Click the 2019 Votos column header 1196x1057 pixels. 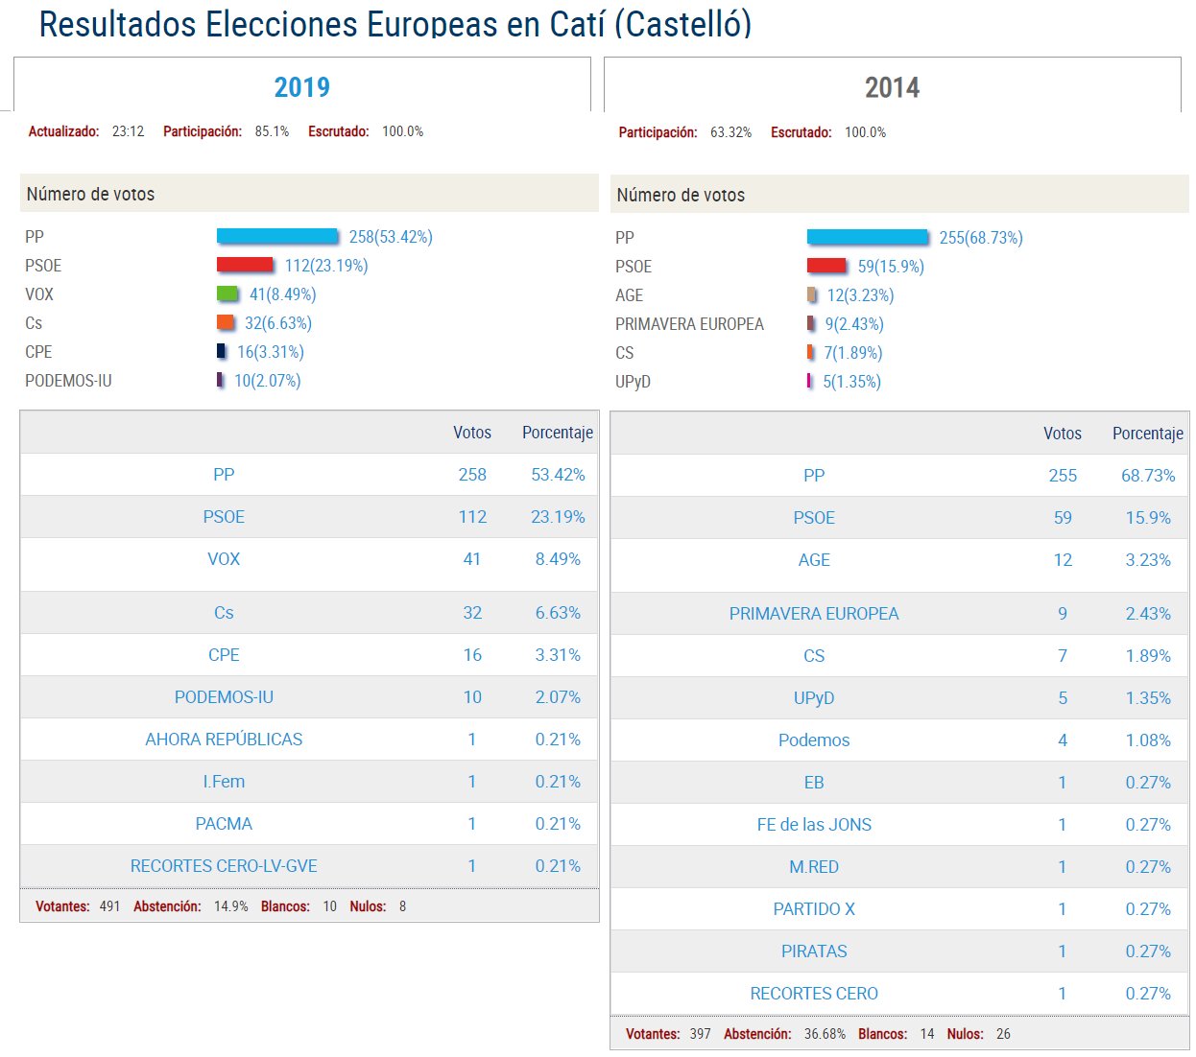click(472, 433)
